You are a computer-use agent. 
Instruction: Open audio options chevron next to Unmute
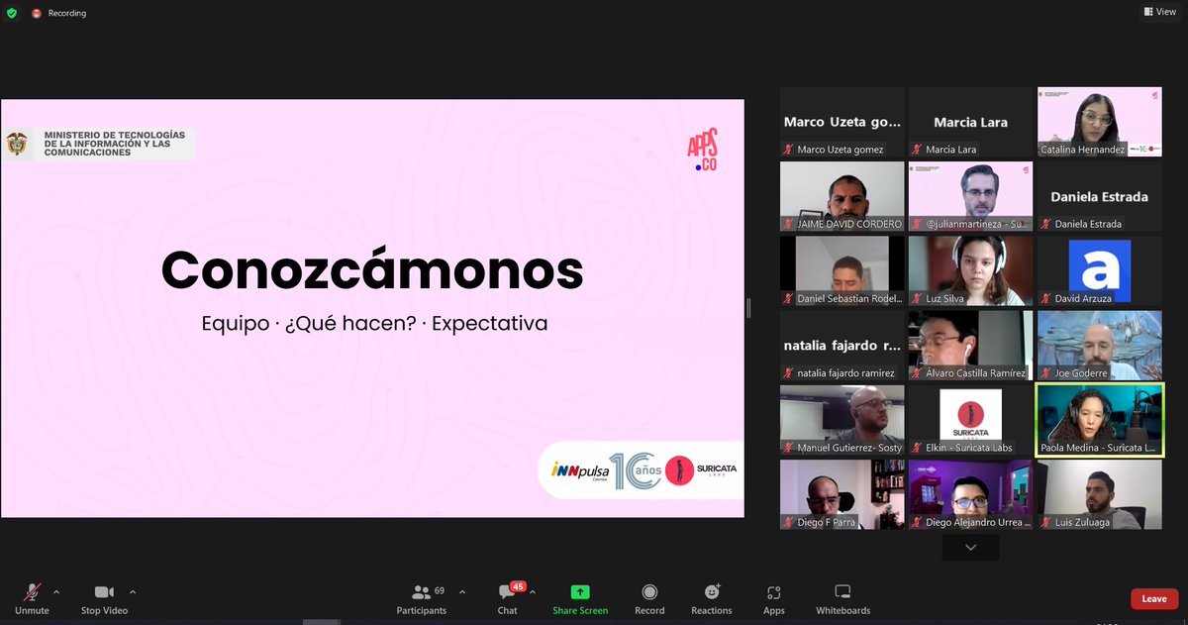[x=56, y=592]
